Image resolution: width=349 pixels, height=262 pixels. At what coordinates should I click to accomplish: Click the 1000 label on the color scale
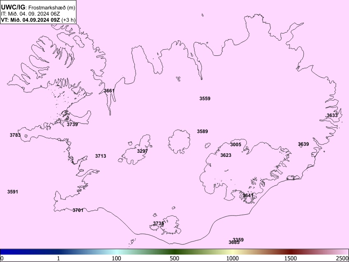pyautogui.click(x=232, y=258)
